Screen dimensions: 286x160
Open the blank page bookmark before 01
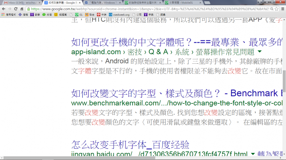point(71,15)
